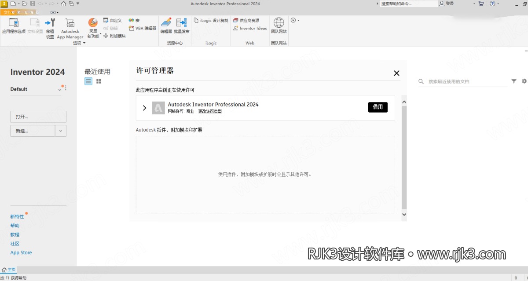Click the 打开... button

pyautogui.click(x=38, y=117)
